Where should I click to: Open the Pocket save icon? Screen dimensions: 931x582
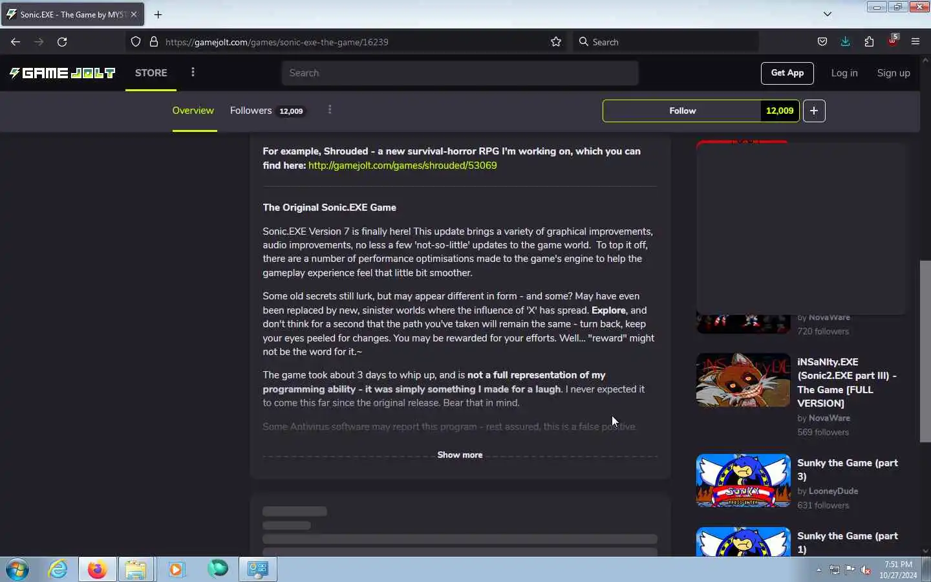coord(822,42)
